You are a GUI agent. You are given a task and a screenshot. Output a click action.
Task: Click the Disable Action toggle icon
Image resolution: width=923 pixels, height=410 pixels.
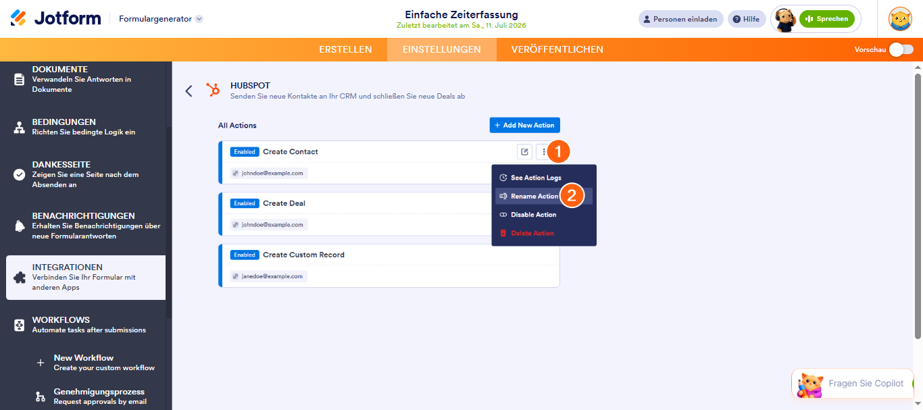tap(503, 215)
